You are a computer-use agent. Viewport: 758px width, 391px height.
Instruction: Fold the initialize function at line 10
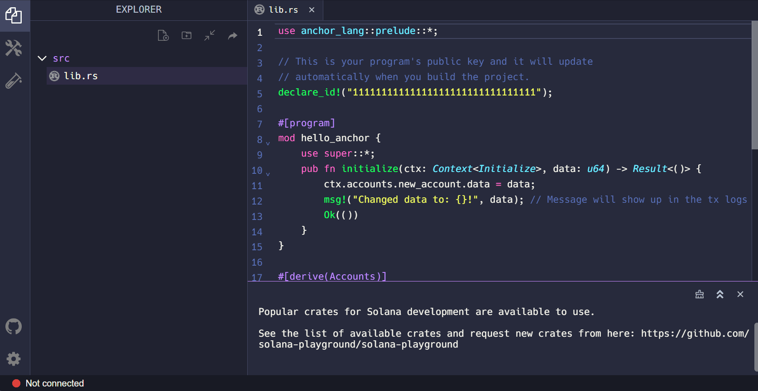(268, 174)
